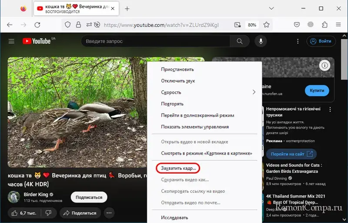The image size is (348, 223).
Task: Click the search magnifier button on YouTube
Action: 239,41
